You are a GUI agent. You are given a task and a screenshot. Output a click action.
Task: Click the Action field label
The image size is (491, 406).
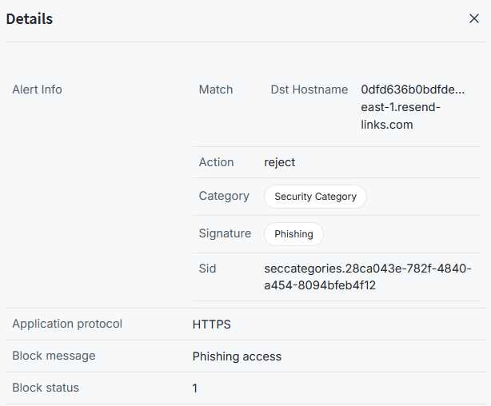217,162
